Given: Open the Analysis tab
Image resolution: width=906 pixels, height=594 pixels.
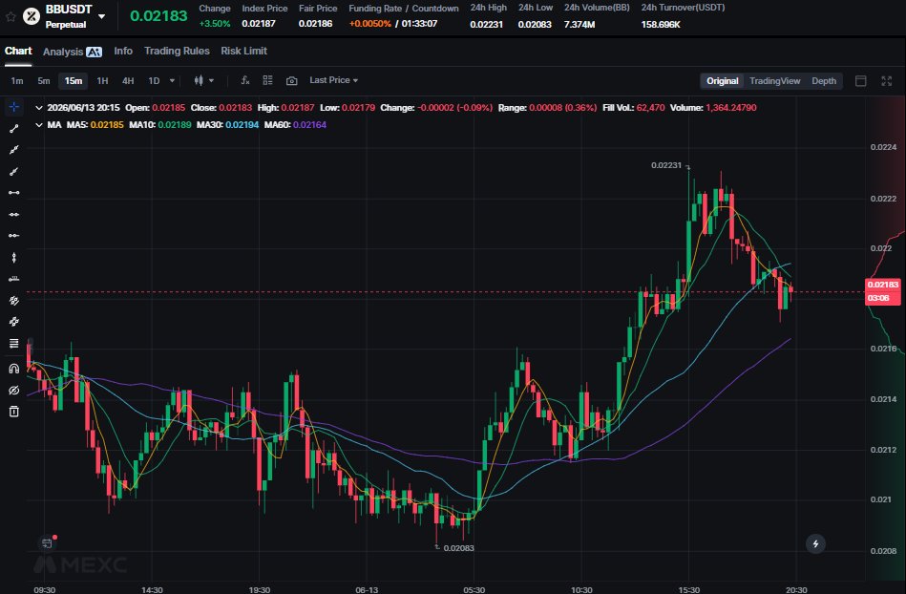Looking at the screenshot, I should click(x=63, y=52).
